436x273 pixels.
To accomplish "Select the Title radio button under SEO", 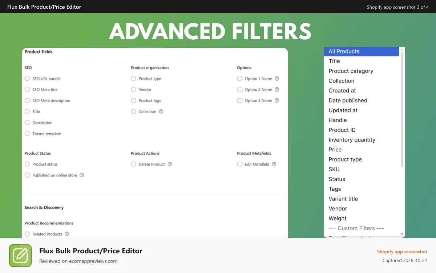I will coord(27,111).
